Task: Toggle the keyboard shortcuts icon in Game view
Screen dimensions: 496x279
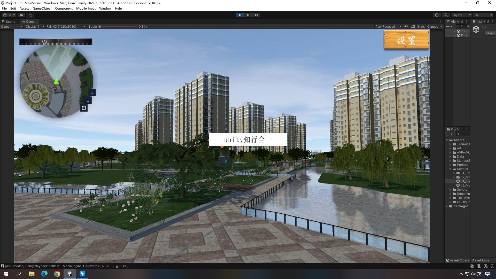Action: pos(413,26)
